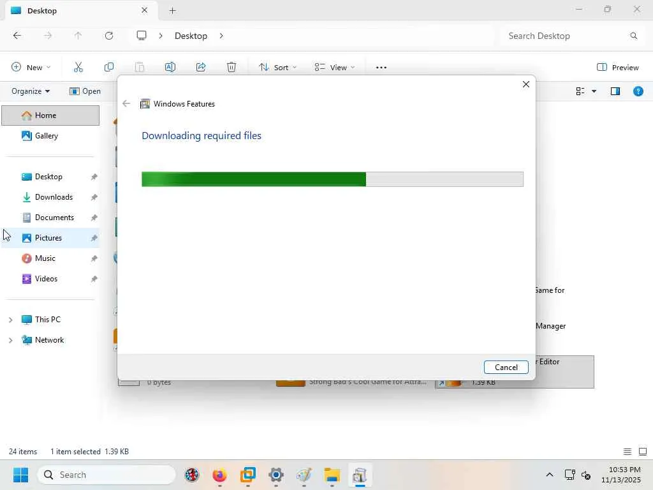
Task: Open Downloads in Quick access
Action: coord(54,197)
